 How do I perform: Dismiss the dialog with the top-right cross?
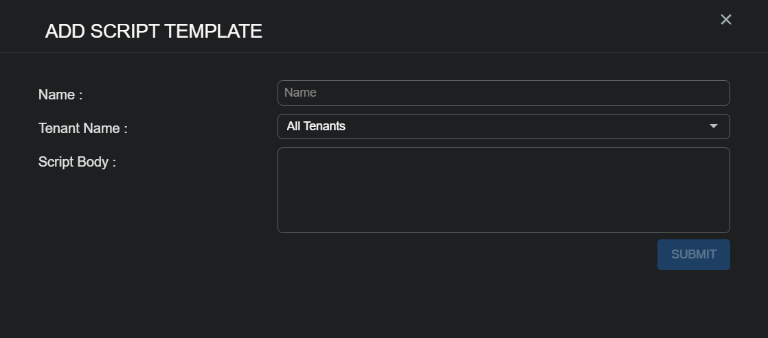726,20
